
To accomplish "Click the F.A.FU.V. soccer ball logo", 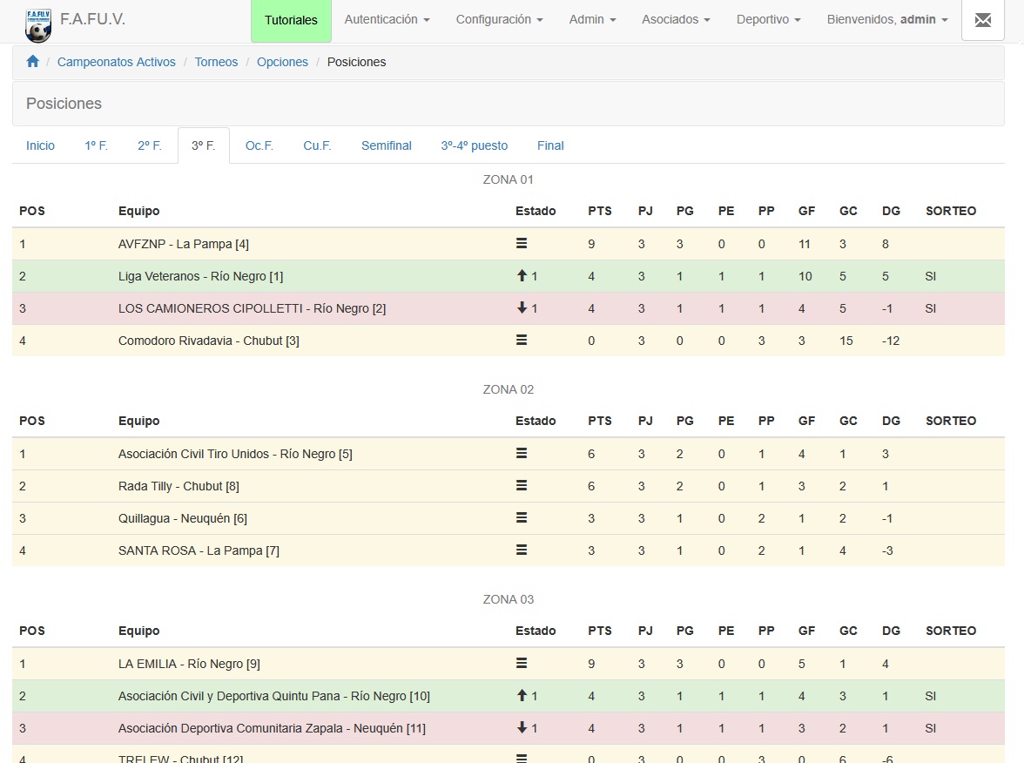I will [38, 24].
